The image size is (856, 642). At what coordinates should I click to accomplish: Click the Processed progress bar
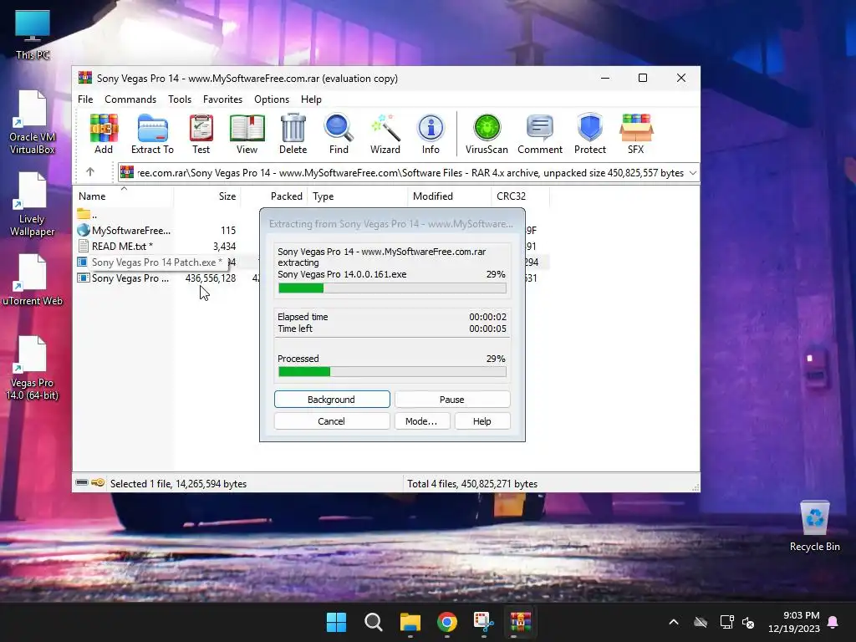tap(392, 372)
